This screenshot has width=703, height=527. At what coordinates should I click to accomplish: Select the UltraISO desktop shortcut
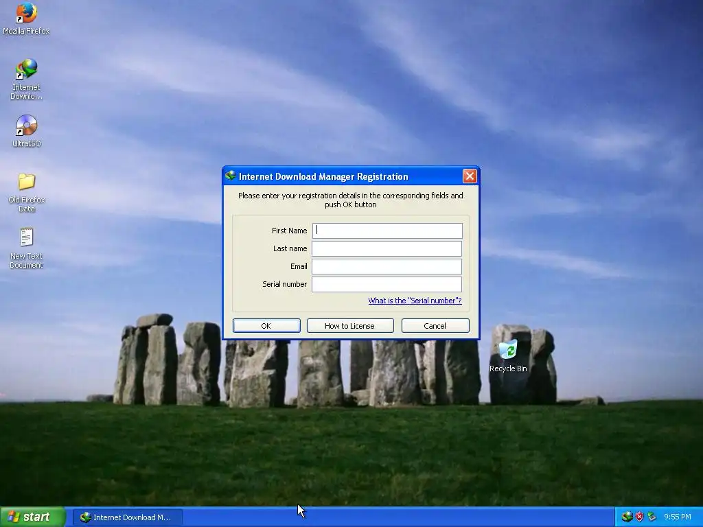pos(26,131)
